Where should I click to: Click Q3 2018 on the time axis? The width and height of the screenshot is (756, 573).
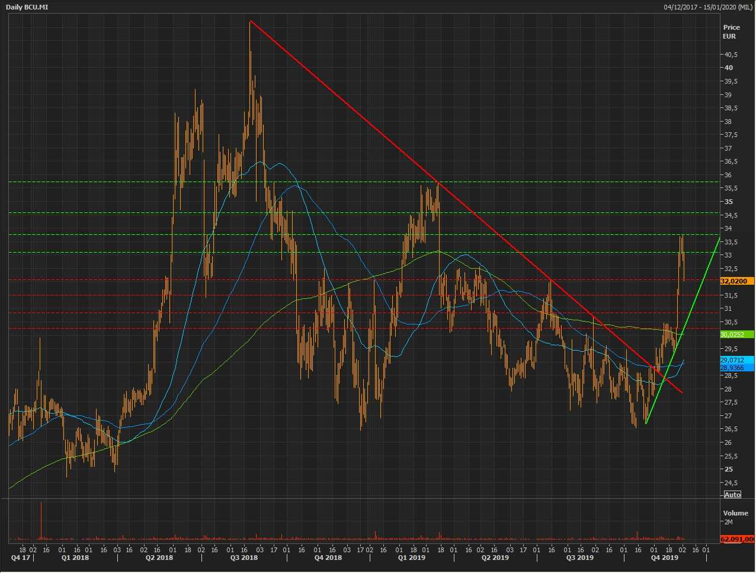point(244,558)
